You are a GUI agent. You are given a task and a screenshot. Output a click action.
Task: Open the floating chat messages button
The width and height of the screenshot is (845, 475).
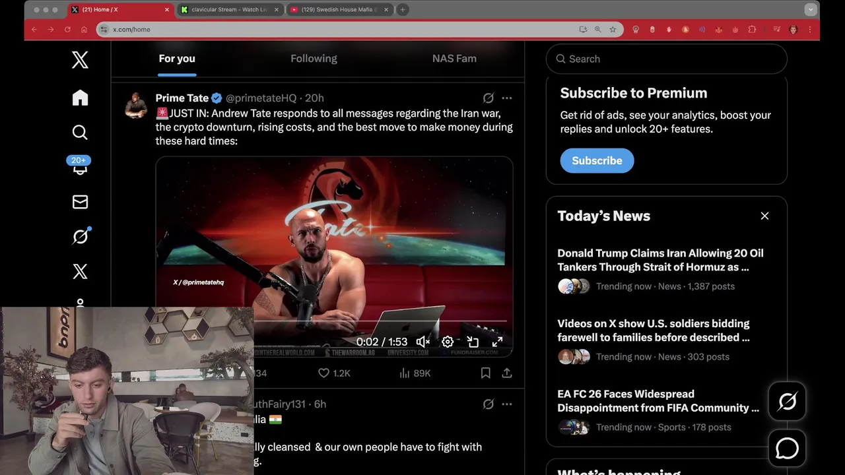787,449
